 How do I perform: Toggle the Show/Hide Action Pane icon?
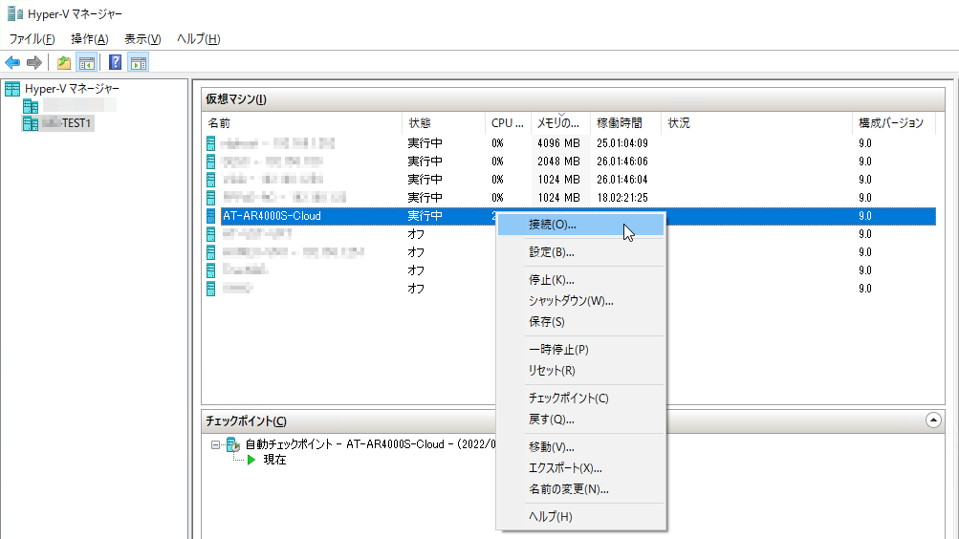tap(139, 63)
